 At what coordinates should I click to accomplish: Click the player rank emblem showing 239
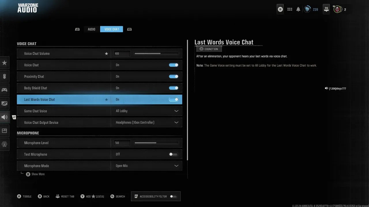click(307, 9)
